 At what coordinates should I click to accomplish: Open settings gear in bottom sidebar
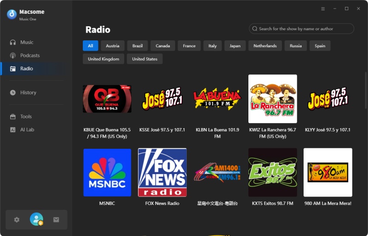17,219
